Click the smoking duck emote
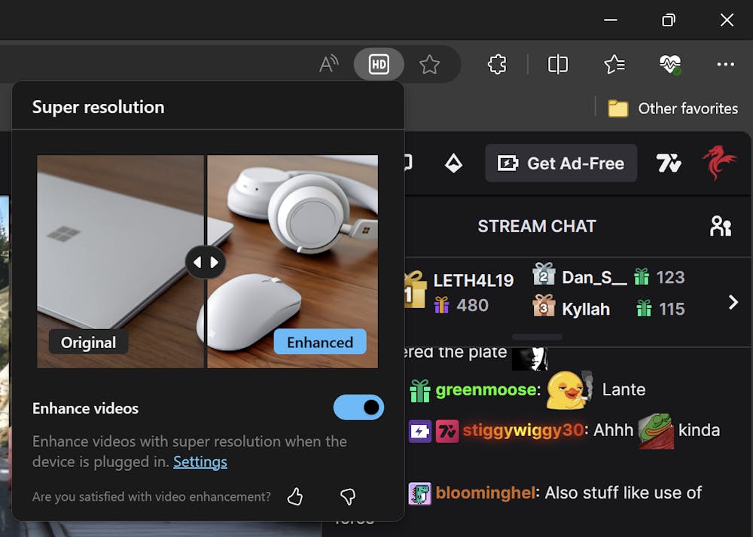Screen dimensions: 753x537 [569, 389]
